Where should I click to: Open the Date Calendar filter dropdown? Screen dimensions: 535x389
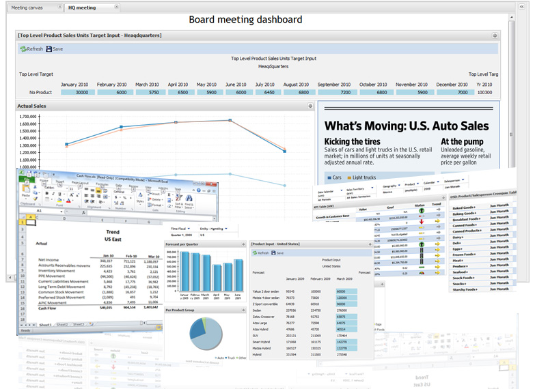(341, 190)
